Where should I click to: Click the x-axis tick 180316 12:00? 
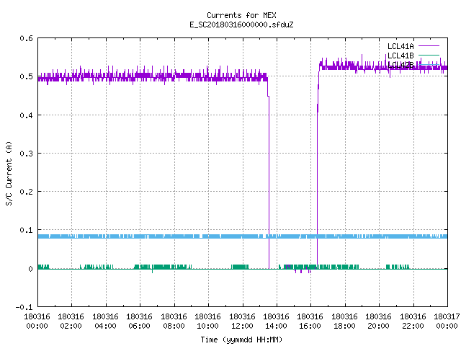point(242,321)
